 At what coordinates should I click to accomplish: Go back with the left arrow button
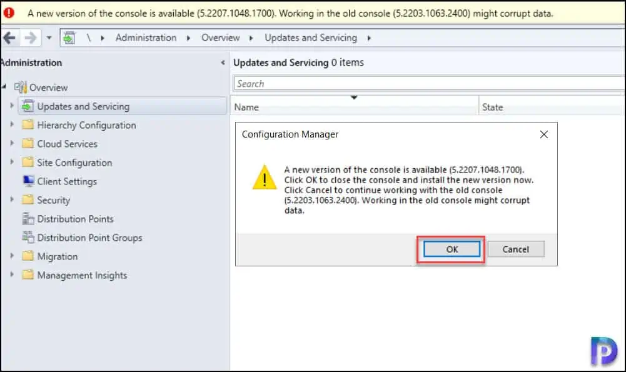click(9, 38)
